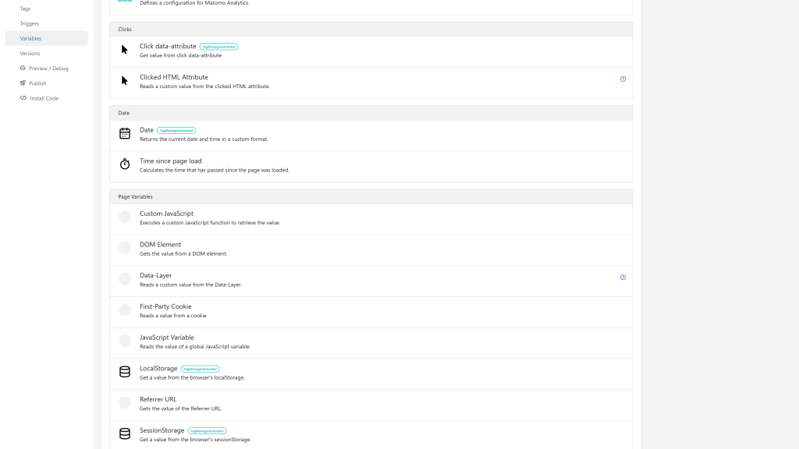Select Variables sidebar item
This screenshot has height=449, width=799.
[x=46, y=38]
